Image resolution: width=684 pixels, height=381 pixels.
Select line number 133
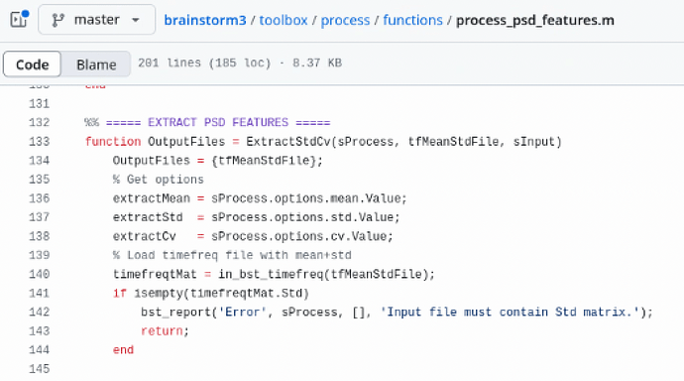pyautogui.click(x=40, y=142)
